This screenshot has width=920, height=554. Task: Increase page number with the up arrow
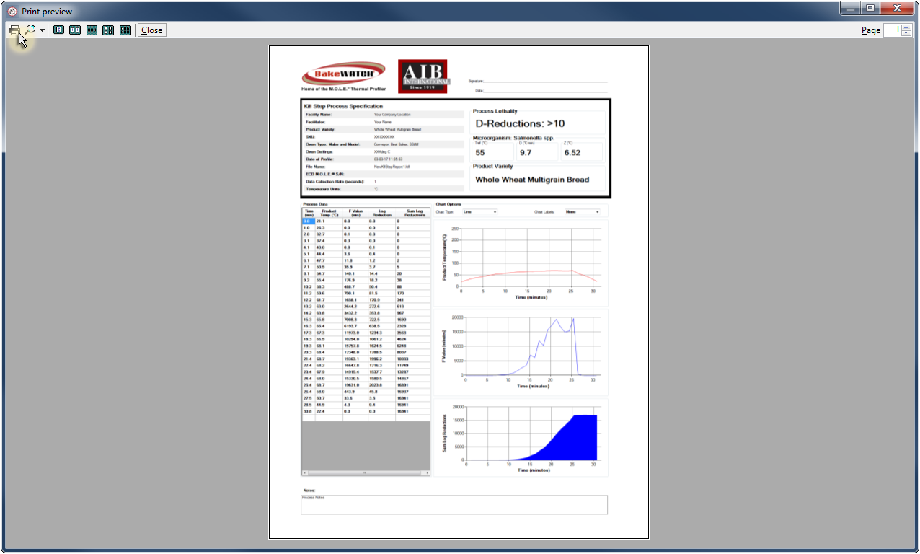click(906, 27)
